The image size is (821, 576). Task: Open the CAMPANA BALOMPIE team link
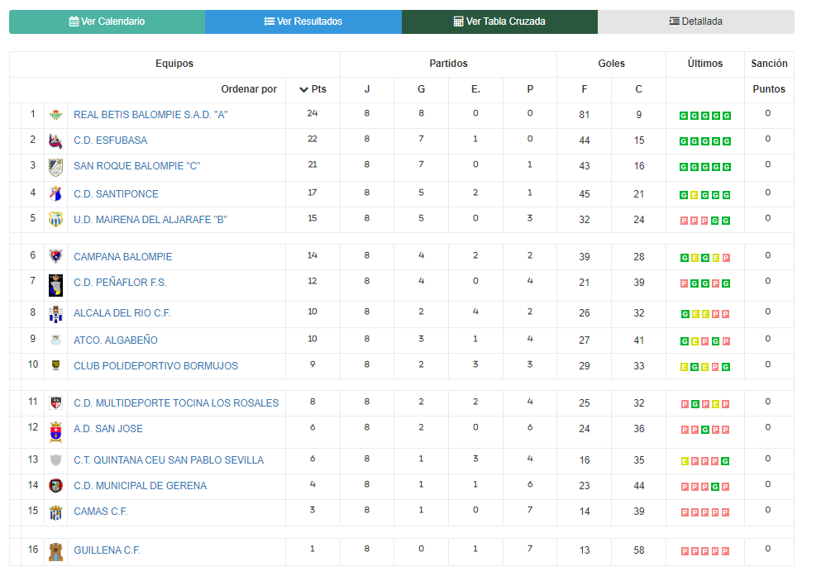point(123,257)
